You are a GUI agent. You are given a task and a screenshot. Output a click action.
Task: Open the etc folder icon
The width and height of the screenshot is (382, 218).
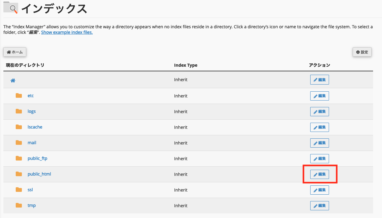tap(19, 96)
